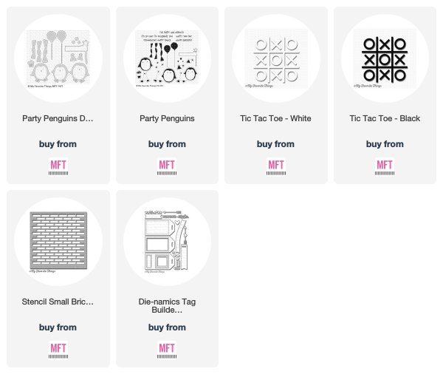The height and width of the screenshot is (374, 443).
Task: Click the MFT logo under Die-namics Tag Builder
Action: pos(167,350)
